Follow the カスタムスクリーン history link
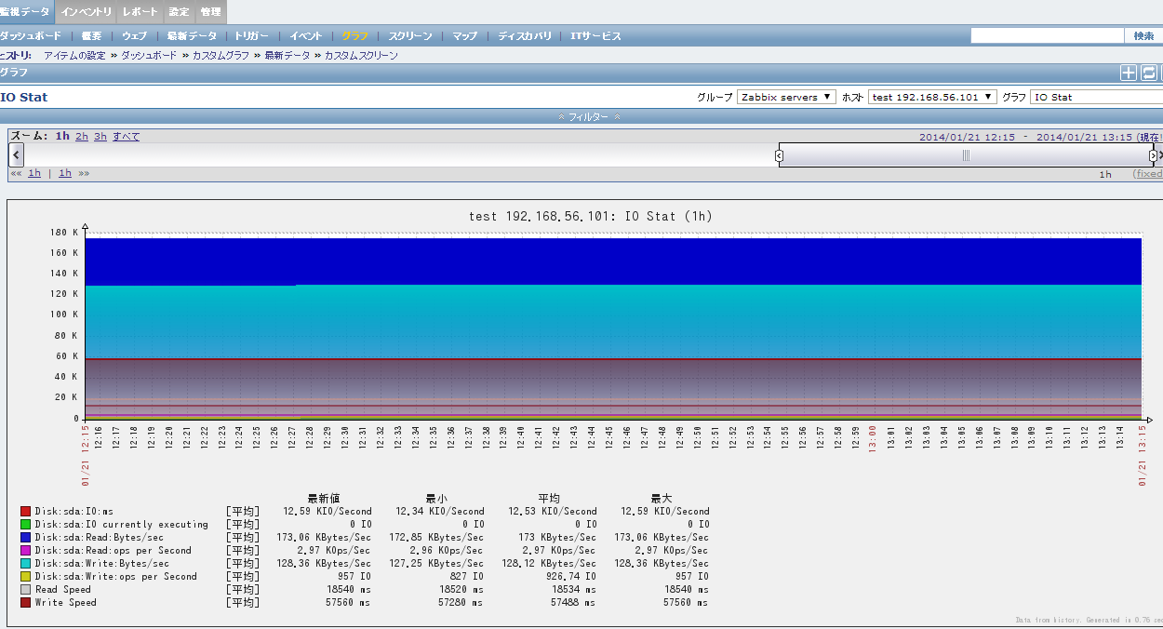 point(361,56)
